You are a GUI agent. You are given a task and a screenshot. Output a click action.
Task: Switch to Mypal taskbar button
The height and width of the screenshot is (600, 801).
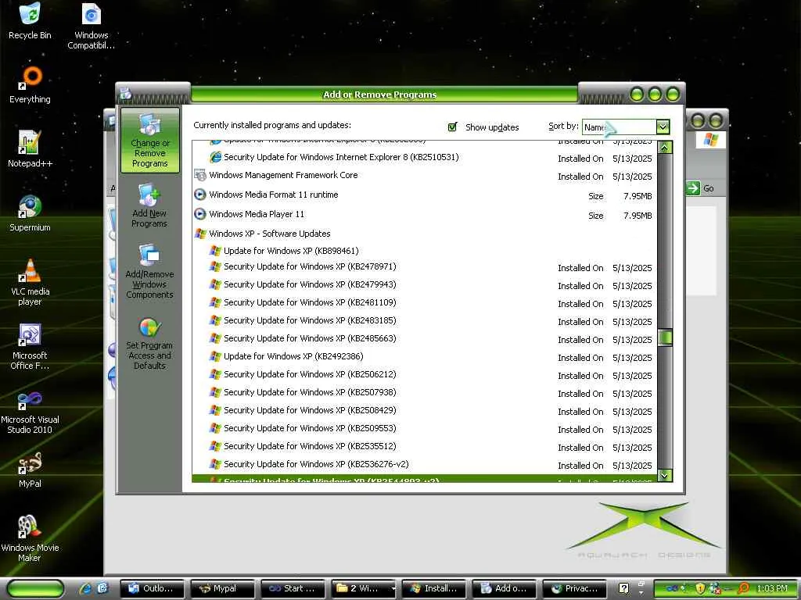point(222,588)
